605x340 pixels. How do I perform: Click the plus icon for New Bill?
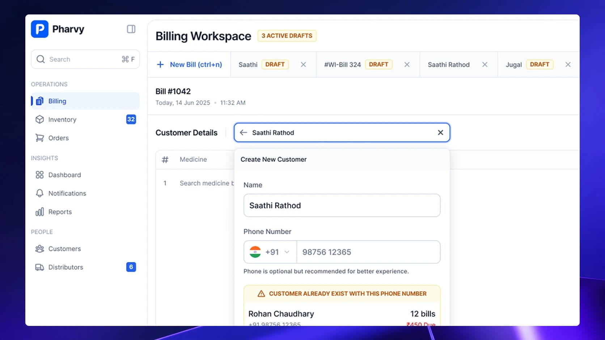click(x=160, y=65)
